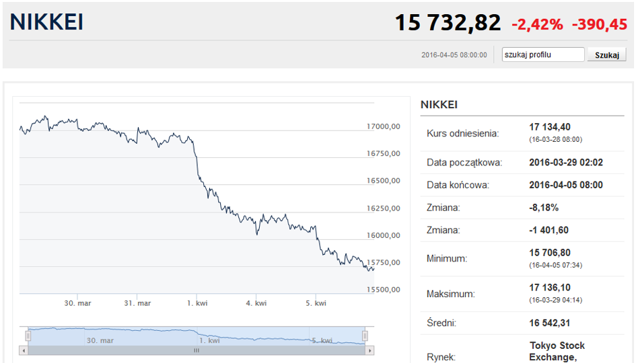This screenshot has height=363, width=636.
Task: Click the '30. mar' label inside the navigator strip
Action: 100,340
